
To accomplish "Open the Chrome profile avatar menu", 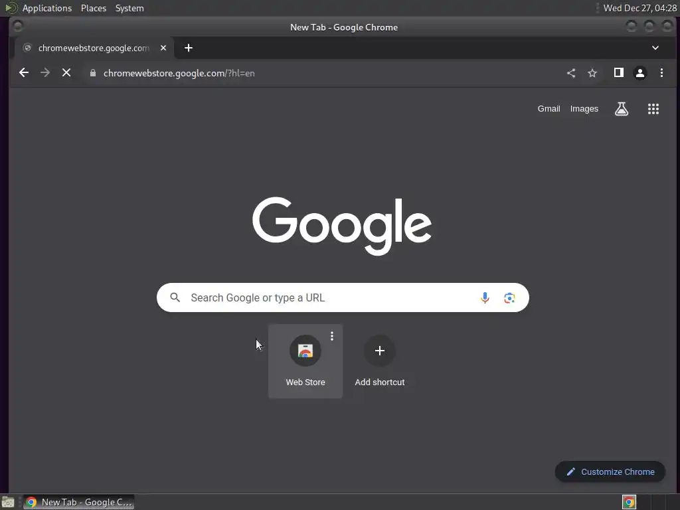I will (640, 73).
